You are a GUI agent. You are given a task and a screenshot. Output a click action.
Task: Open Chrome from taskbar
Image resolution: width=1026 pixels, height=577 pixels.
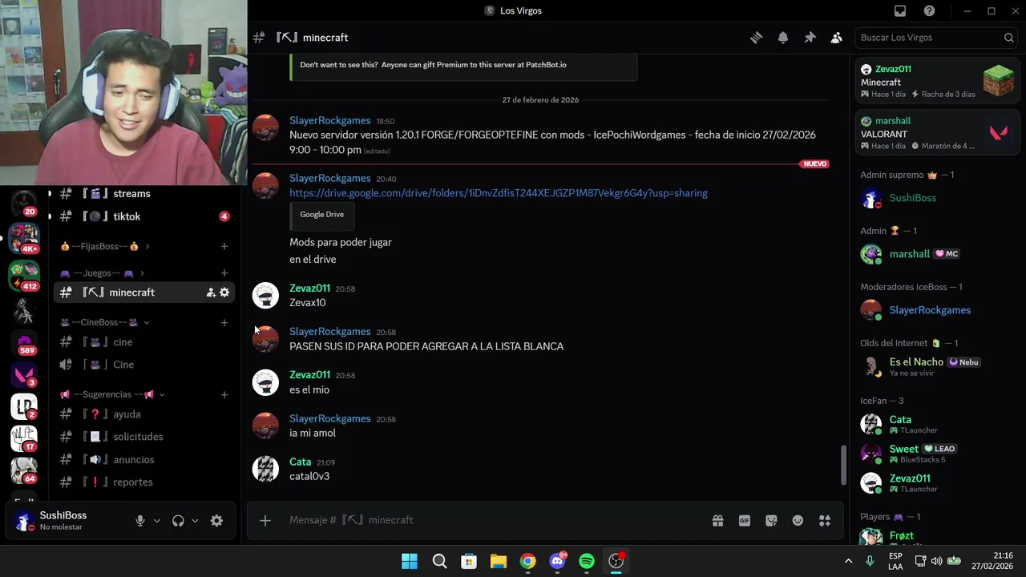[x=527, y=561]
